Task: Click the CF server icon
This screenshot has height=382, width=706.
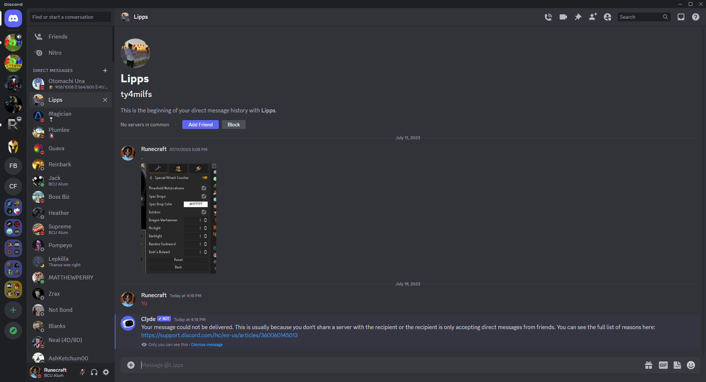Action: (13, 187)
